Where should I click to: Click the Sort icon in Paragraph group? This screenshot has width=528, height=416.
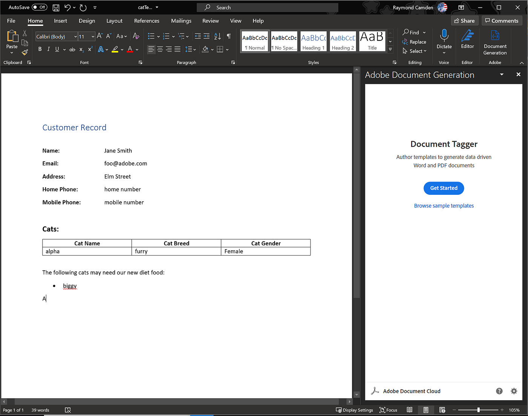(218, 36)
